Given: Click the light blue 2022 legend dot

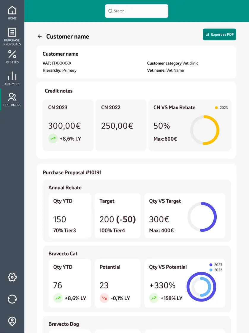Looking at the screenshot, I should (211, 270).
